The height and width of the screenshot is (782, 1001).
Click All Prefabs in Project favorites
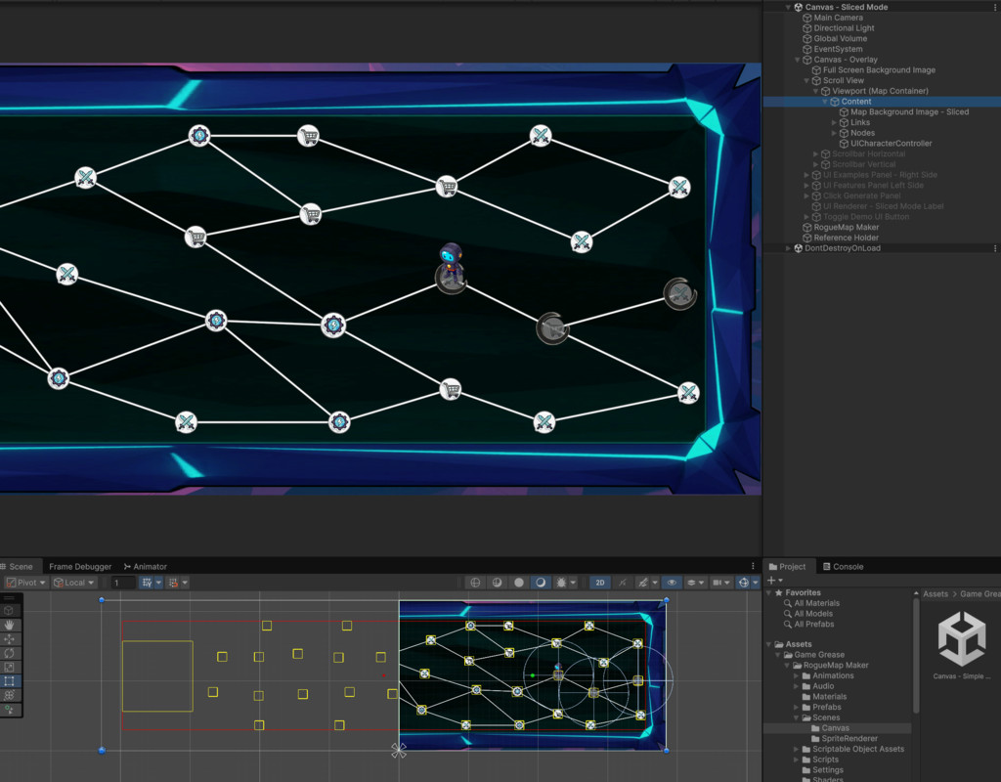pyautogui.click(x=812, y=624)
